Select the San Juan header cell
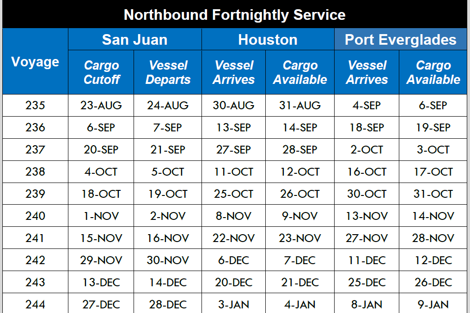The width and height of the screenshot is (470, 313). point(134,40)
